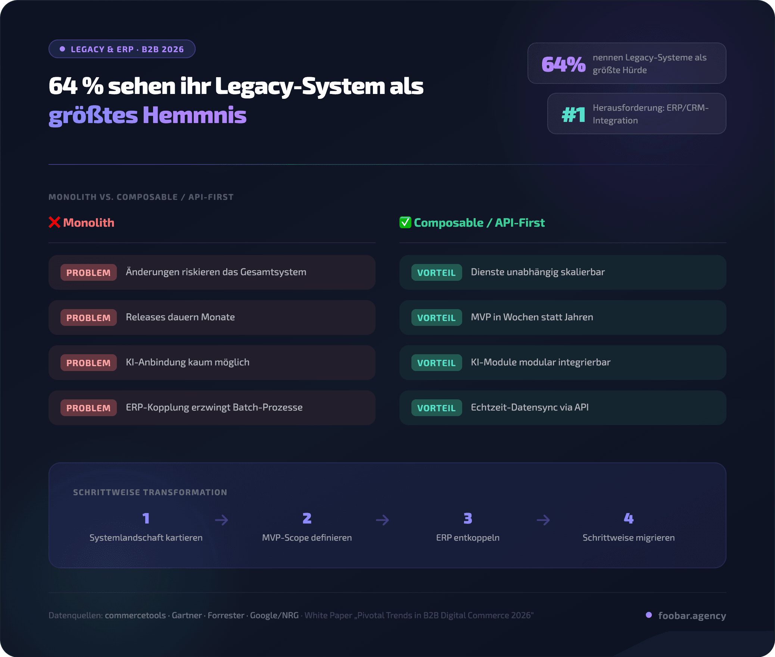
Task: Click the green checkmark beside Composable / API-First
Action: coord(405,223)
